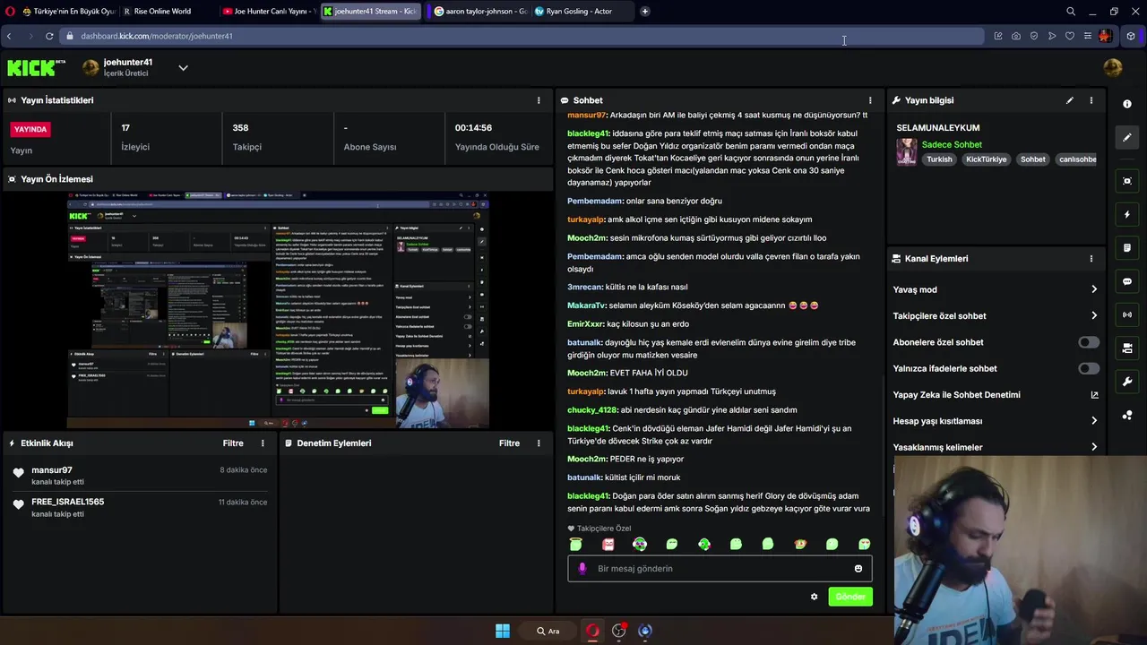Expand Yavaş mod settings
Image resolution: width=1147 pixels, height=645 pixels.
pyautogui.click(x=995, y=289)
